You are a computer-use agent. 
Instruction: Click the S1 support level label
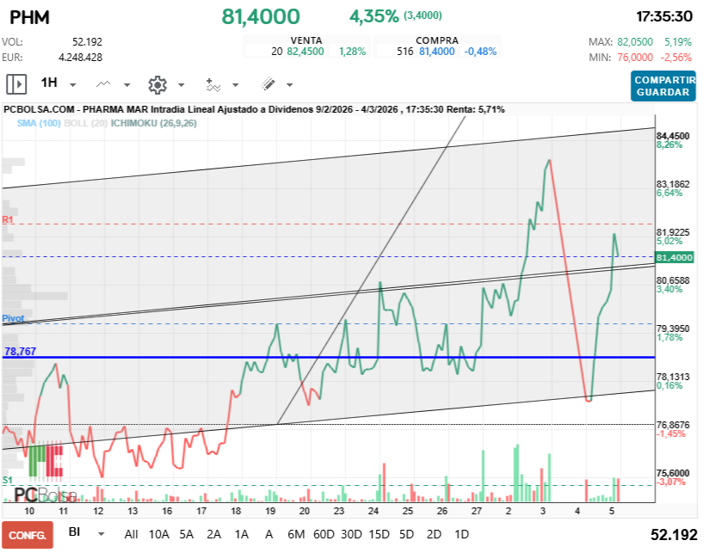coord(8,480)
